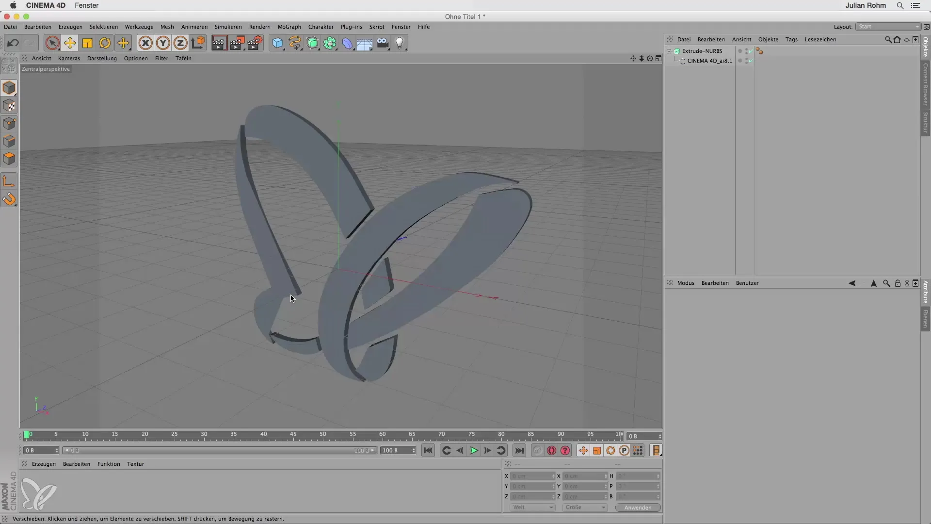Open the viewport Darstellung menu
Viewport: 931px width, 524px height.
click(102, 58)
